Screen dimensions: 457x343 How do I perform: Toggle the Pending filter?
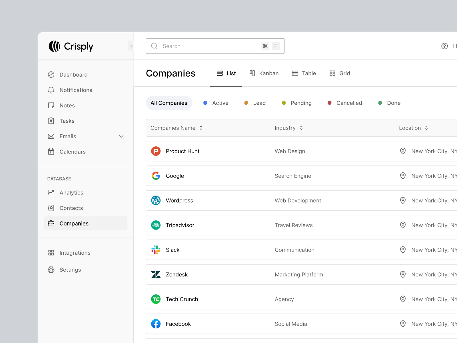pyautogui.click(x=296, y=103)
